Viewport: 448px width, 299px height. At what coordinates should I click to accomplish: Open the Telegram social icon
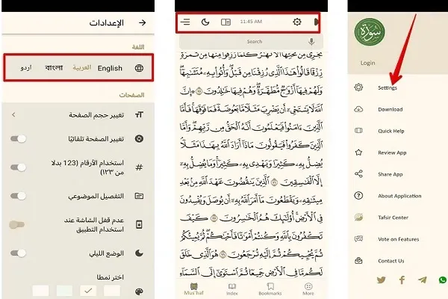point(423,280)
